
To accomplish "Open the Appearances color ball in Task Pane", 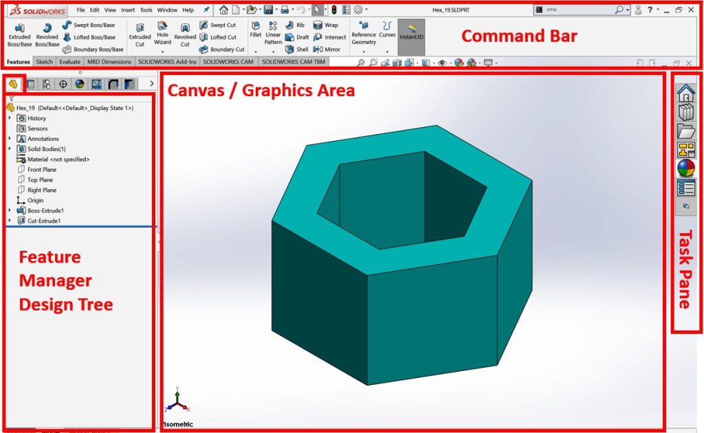I will (x=685, y=168).
